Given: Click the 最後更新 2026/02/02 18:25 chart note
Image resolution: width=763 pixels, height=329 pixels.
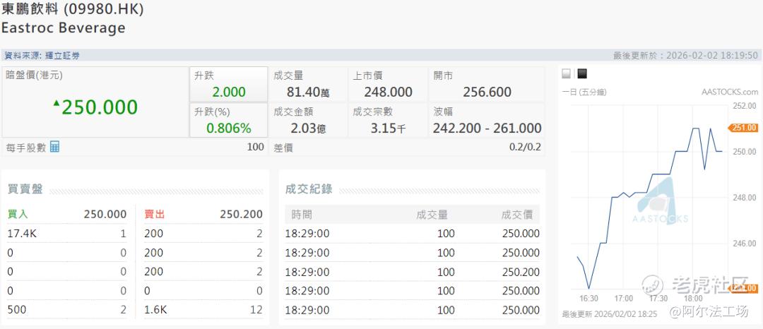Looking at the screenshot, I should (x=610, y=314).
